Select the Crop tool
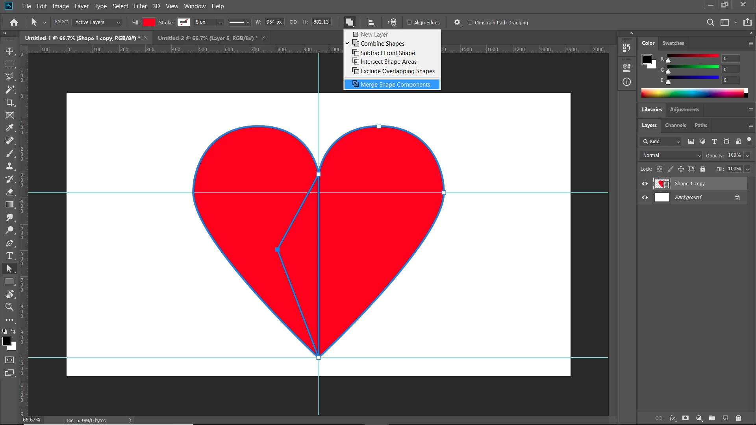The width and height of the screenshot is (756, 425). (x=9, y=102)
